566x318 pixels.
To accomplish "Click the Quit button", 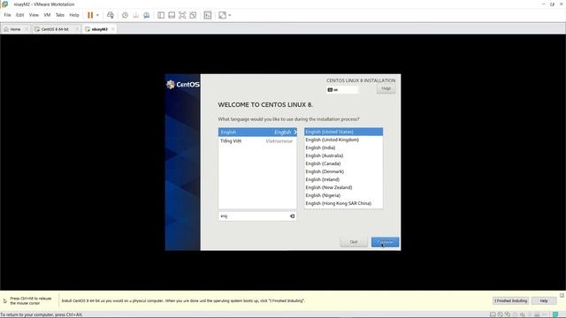I will 354,242.
